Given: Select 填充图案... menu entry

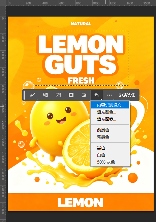Looking at the screenshot, I should pyautogui.click(x=110, y=119).
